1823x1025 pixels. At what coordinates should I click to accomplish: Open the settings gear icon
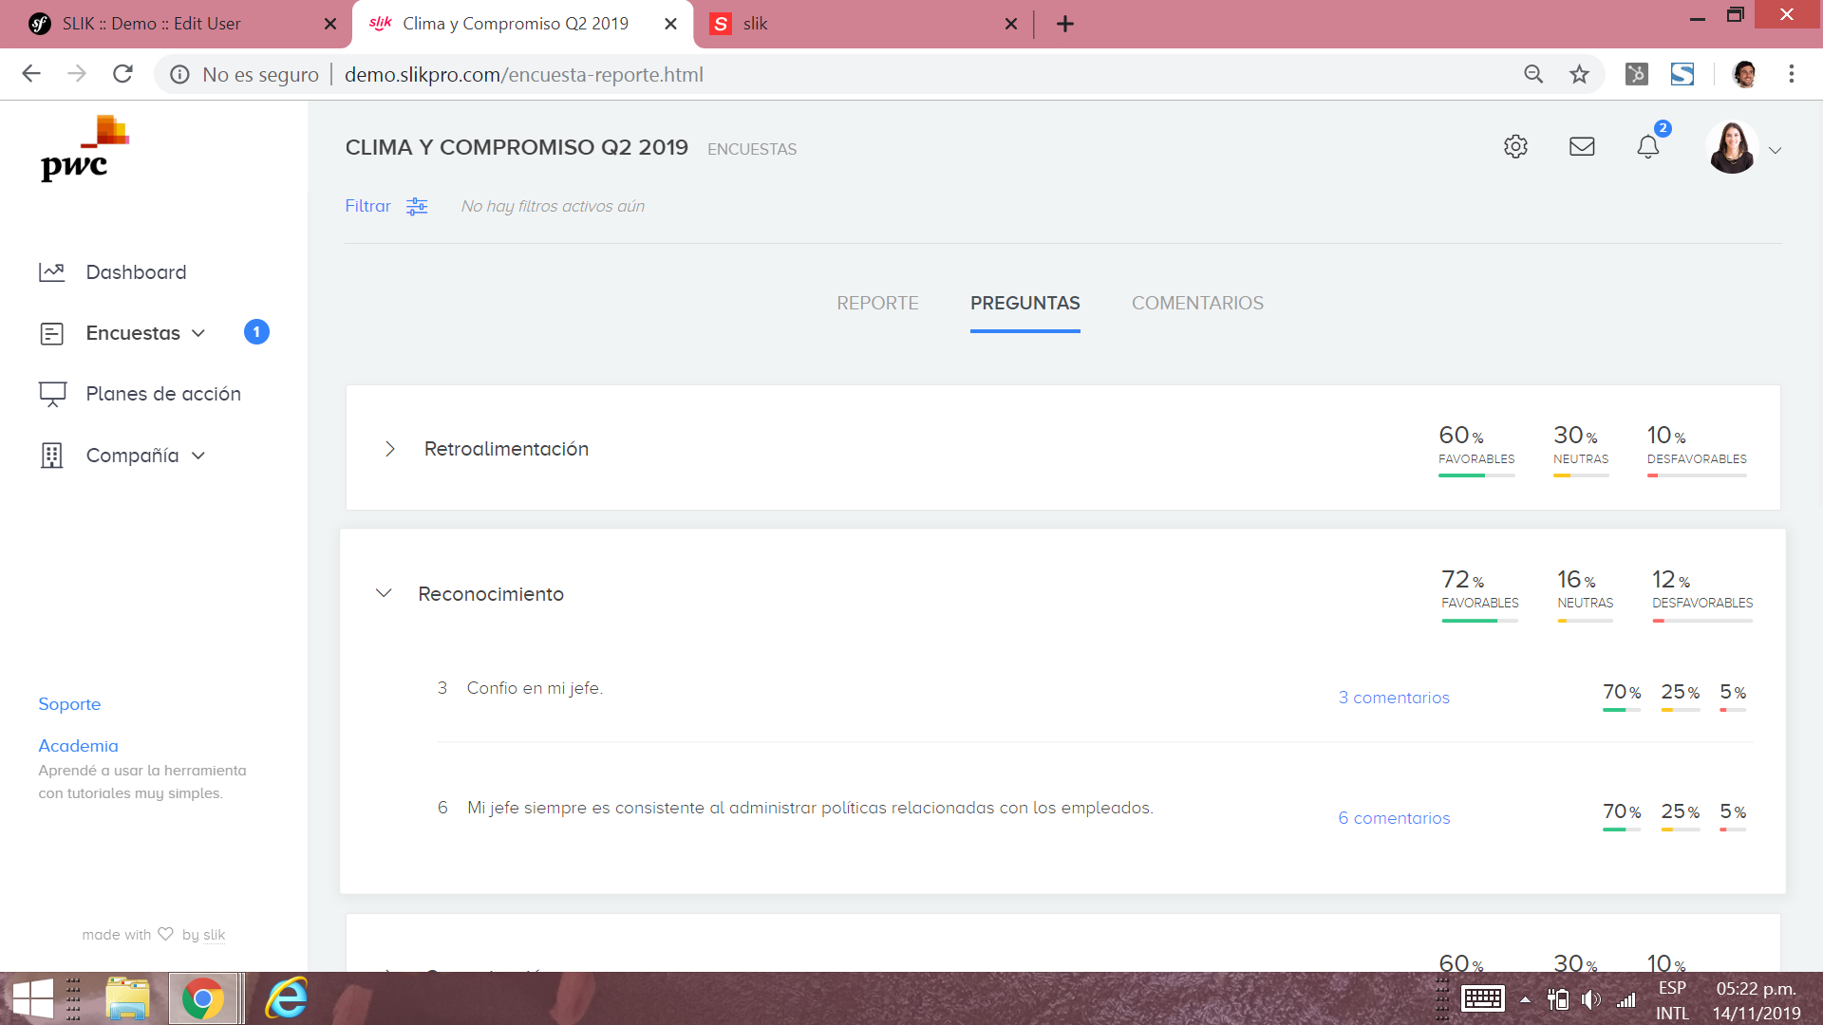pos(1515,146)
